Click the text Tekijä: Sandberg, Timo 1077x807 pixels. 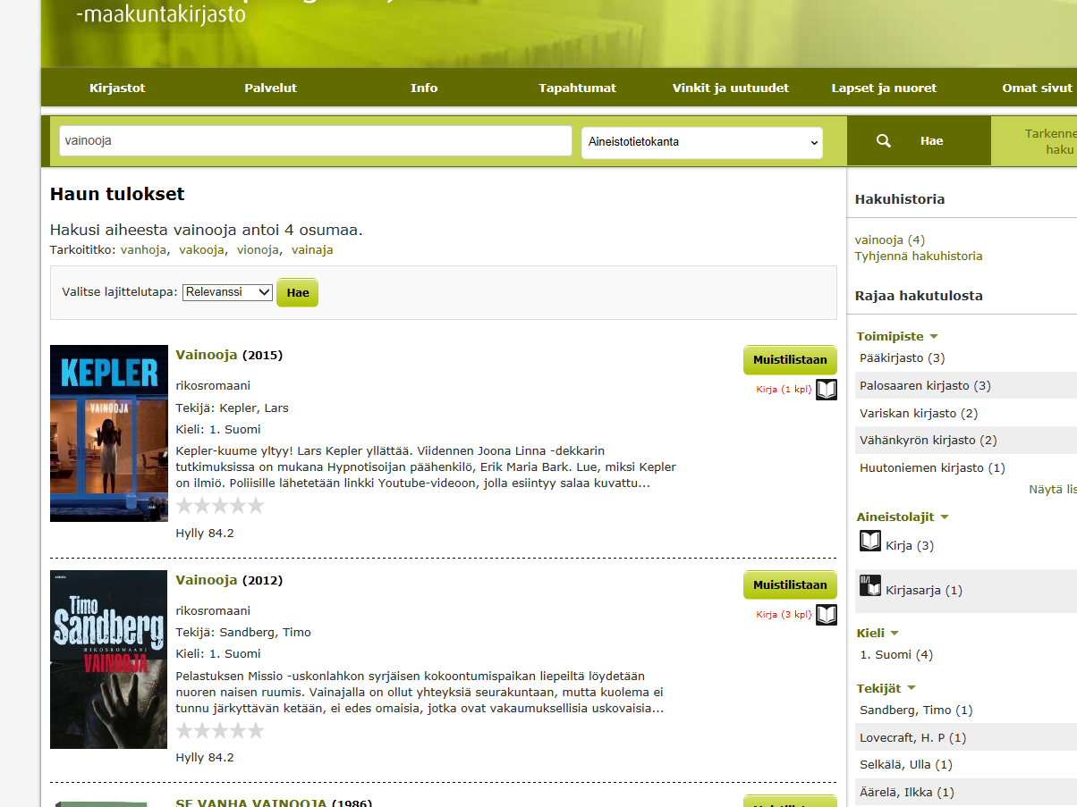point(243,632)
